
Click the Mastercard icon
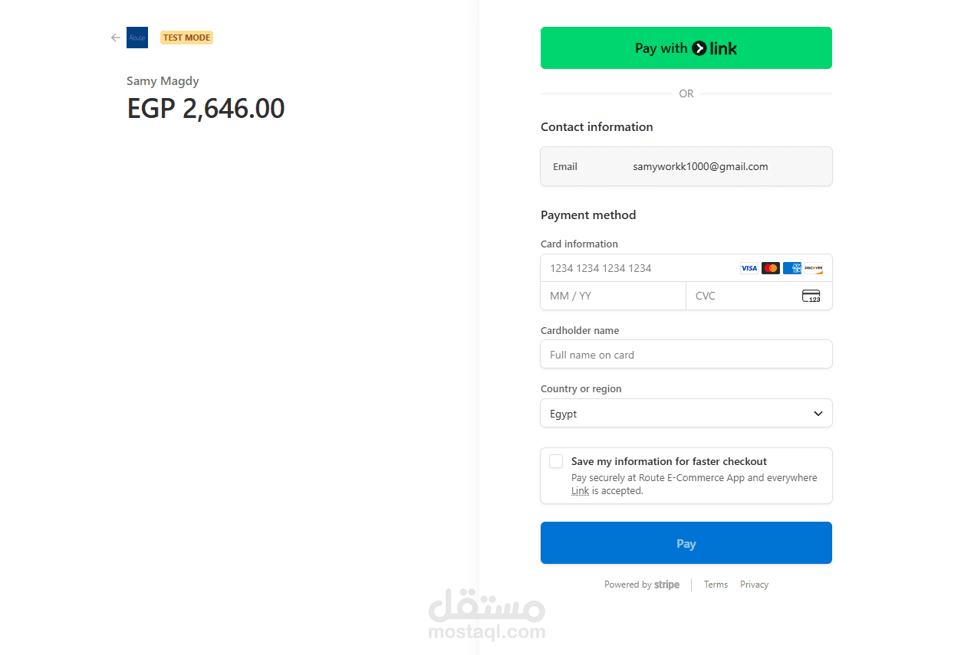pos(771,268)
